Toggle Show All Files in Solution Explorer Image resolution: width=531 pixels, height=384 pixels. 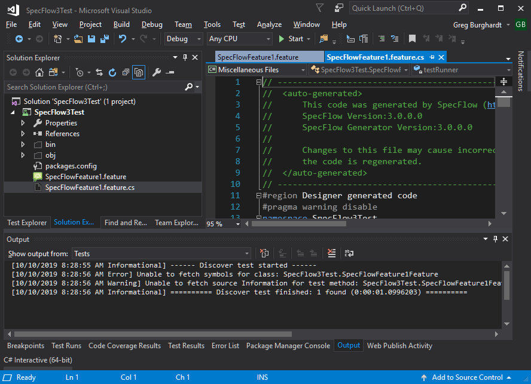pos(139,72)
